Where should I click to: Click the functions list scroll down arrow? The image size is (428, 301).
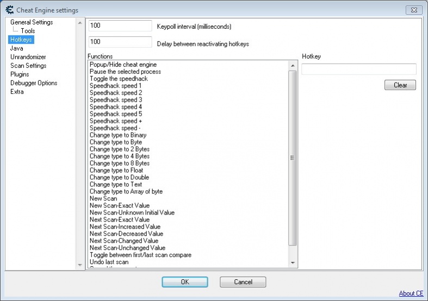click(x=293, y=263)
